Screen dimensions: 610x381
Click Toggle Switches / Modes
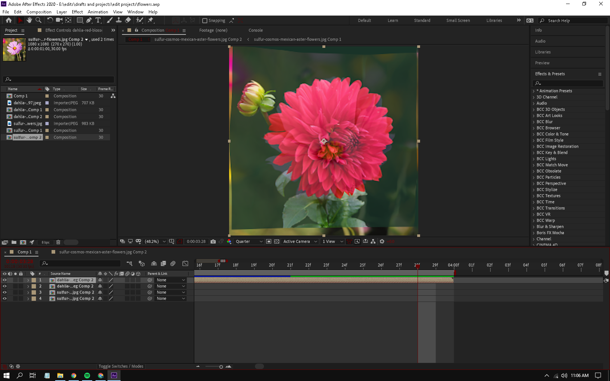pos(121,366)
